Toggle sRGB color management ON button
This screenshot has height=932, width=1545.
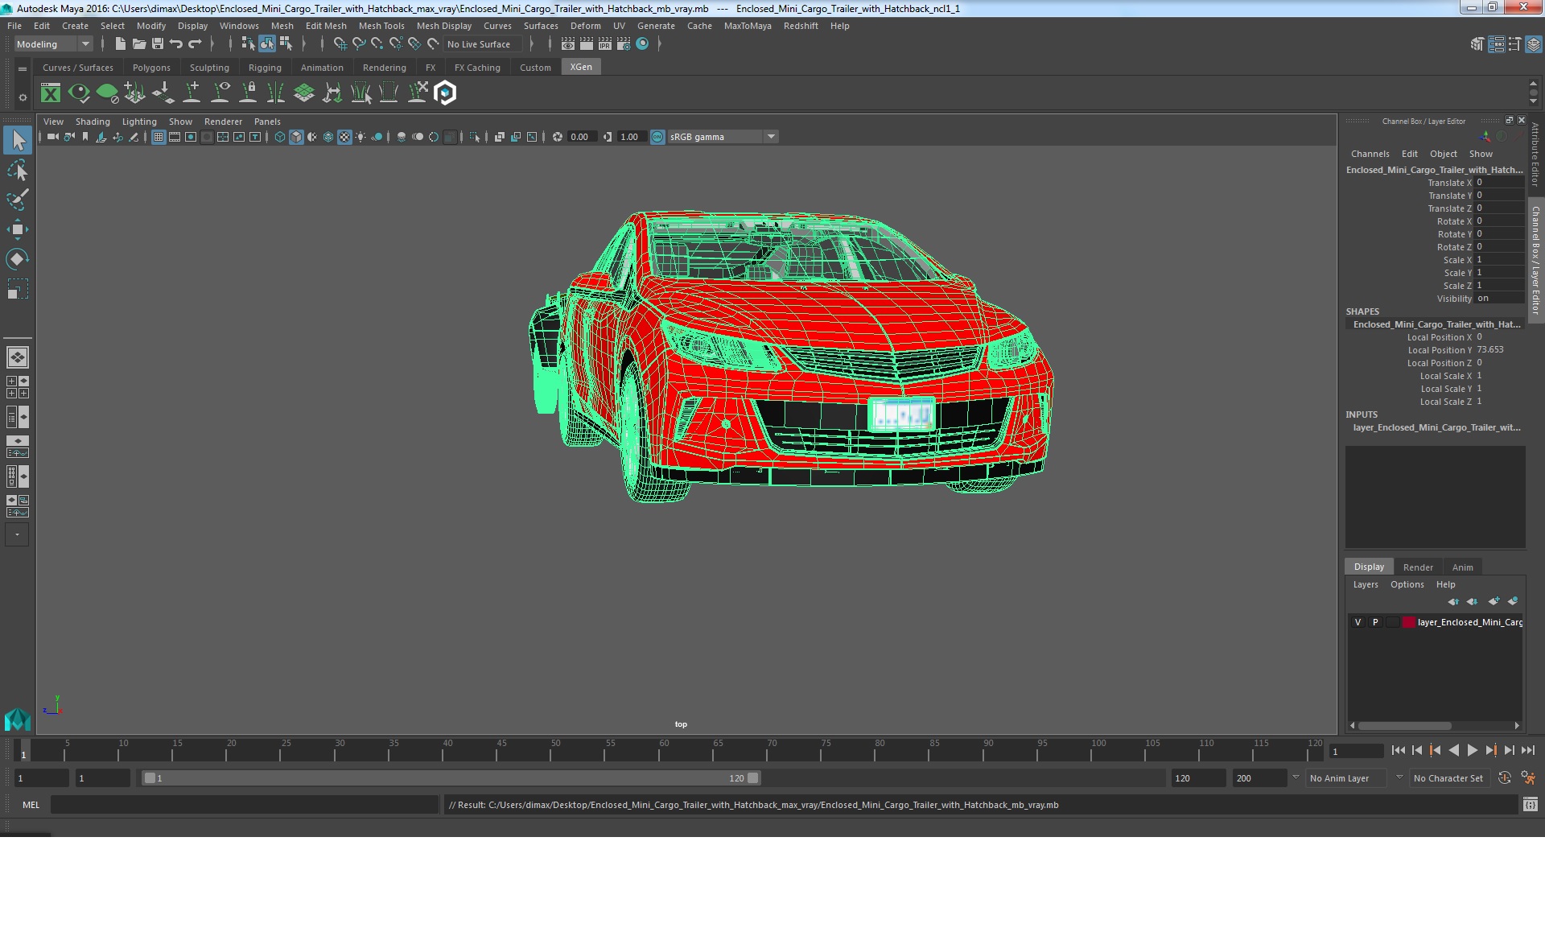pos(657,137)
